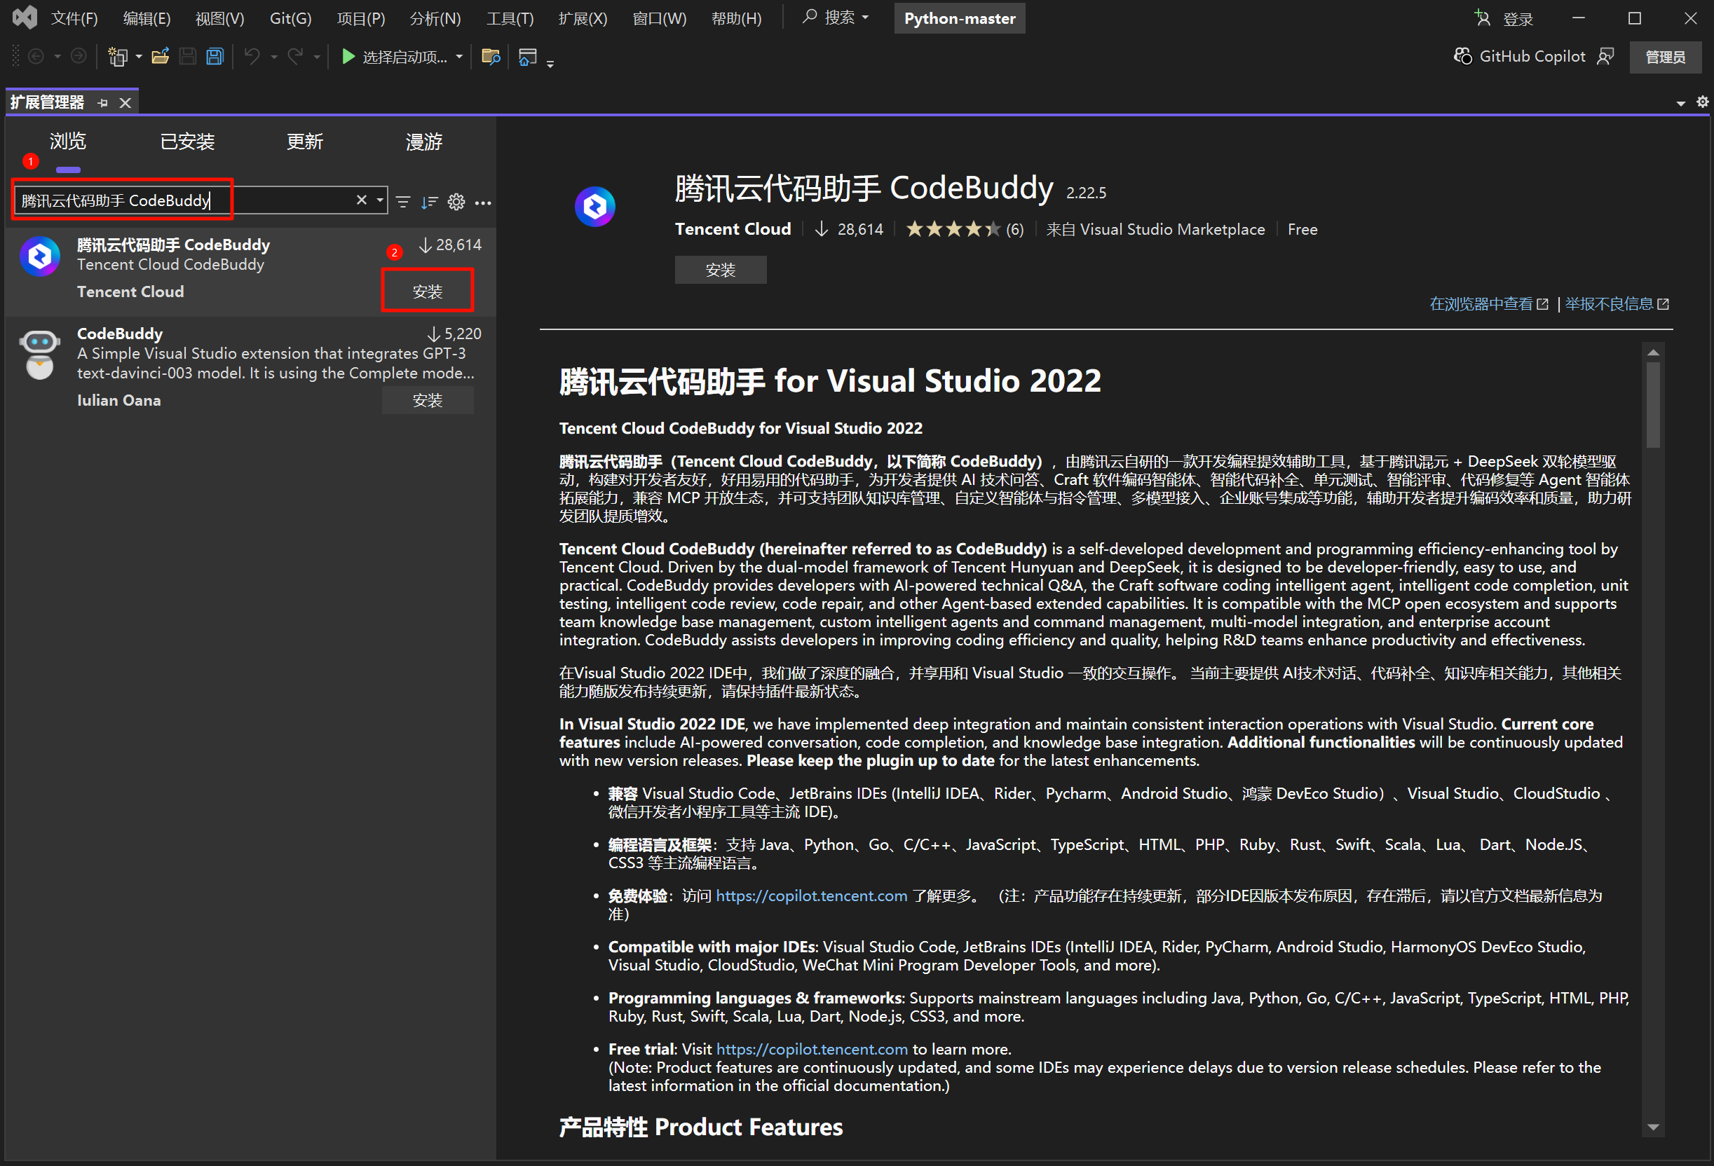The width and height of the screenshot is (1714, 1166).
Task: Click the GitHub Copilot icon
Action: tap(1462, 57)
